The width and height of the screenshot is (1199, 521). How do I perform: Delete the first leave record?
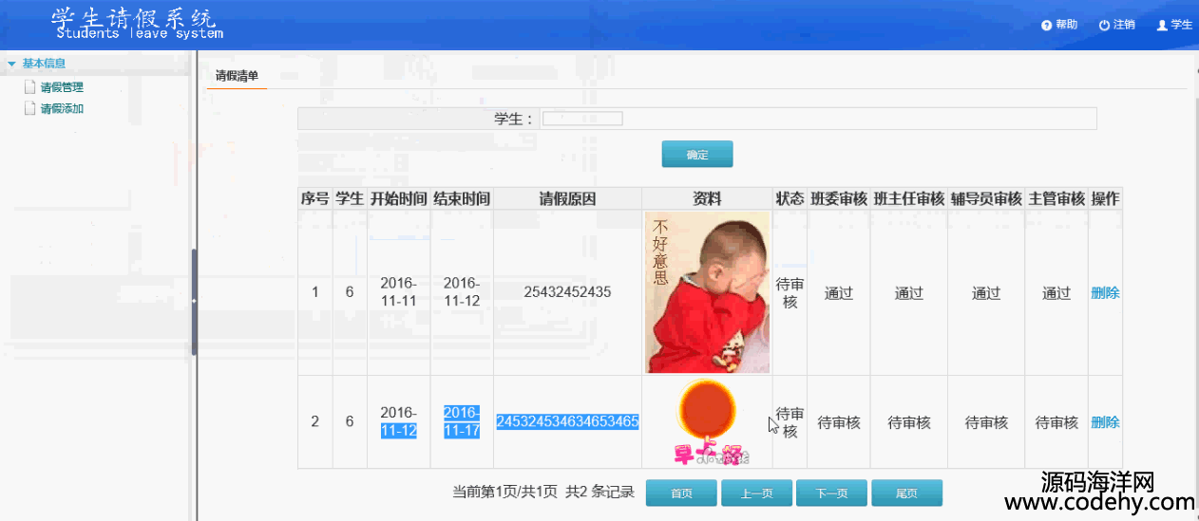click(1105, 293)
